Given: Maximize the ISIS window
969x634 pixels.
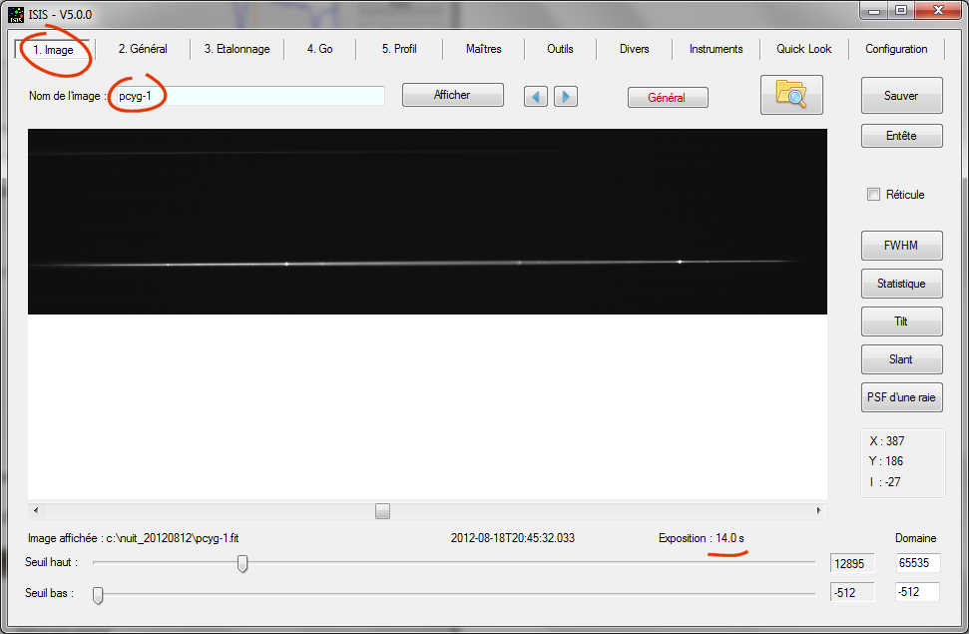Looking at the screenshot, I should point(901,11).
